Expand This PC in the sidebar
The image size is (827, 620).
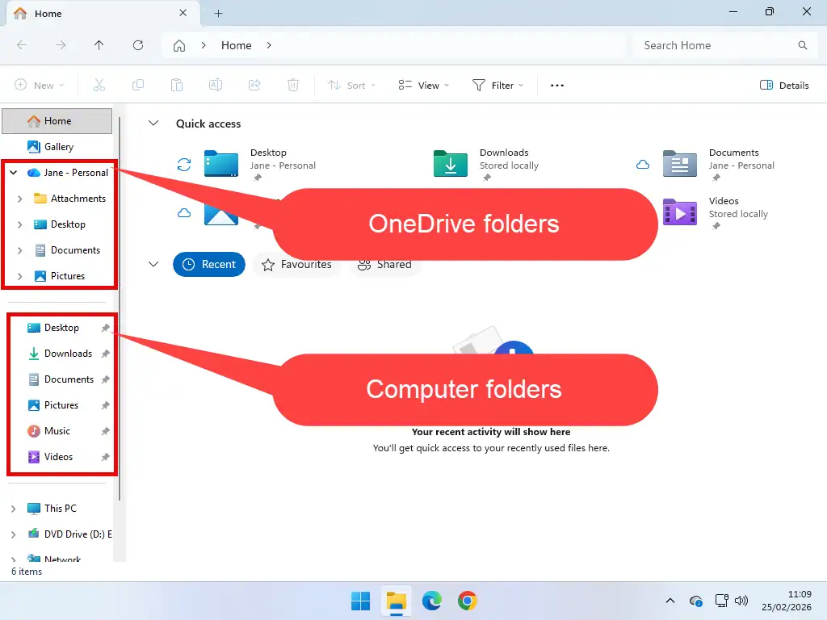[12, 508]
